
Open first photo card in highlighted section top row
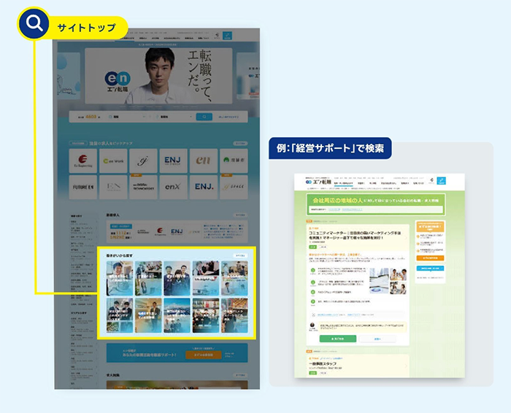pos(120,278)
